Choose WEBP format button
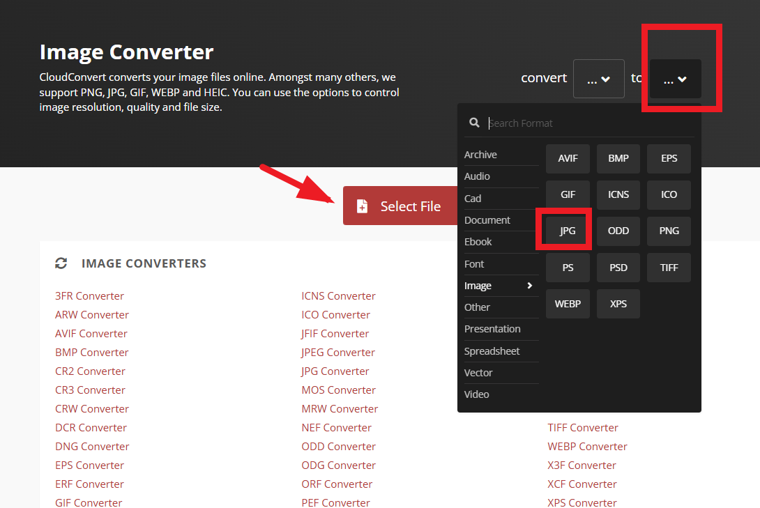The image size is (760, 508). click(568, 304)
